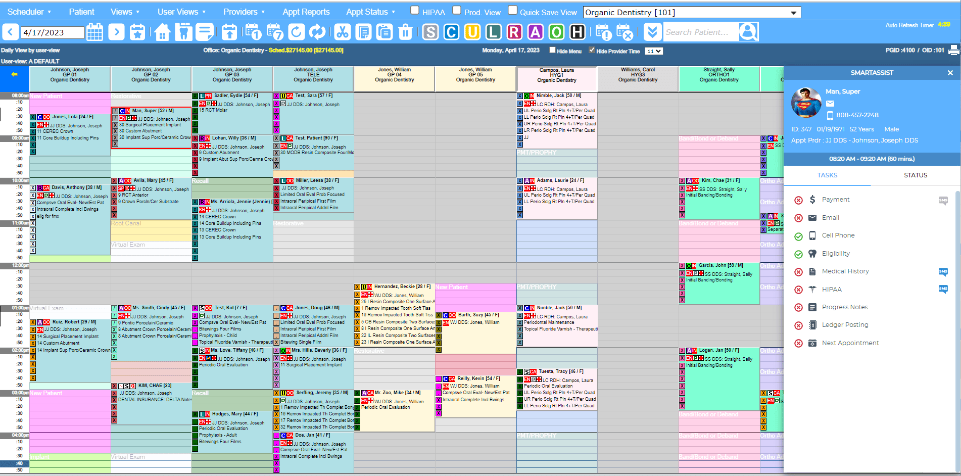Open the Organic Dentistry [101] office dropdown
The image size is (961, 476).
(x=691, y=12)
